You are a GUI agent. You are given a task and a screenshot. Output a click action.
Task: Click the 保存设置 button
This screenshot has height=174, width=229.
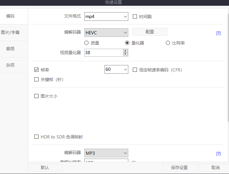179,168
